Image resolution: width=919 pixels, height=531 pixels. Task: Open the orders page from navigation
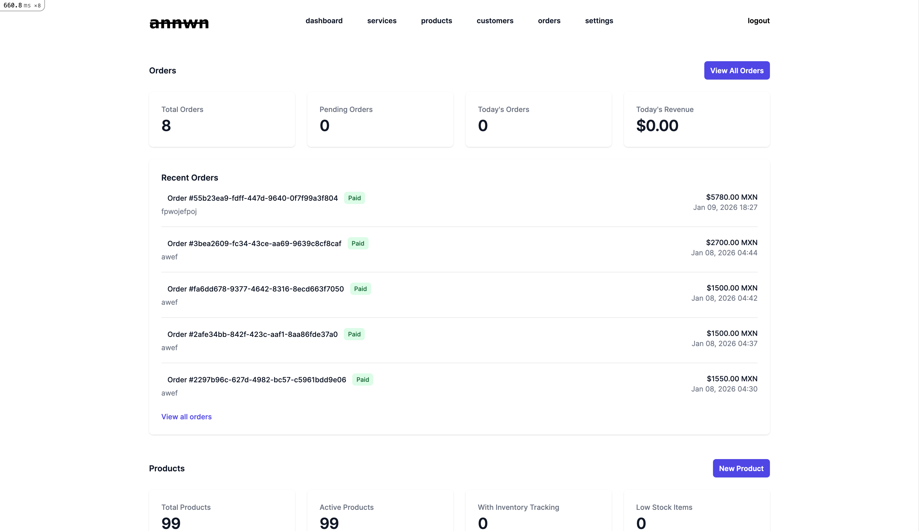coord(549,21)
